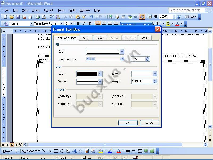This screenshot has height=160, width=213.
Task: Open Print Preview magnifier icon
Action: pos(44,17)
